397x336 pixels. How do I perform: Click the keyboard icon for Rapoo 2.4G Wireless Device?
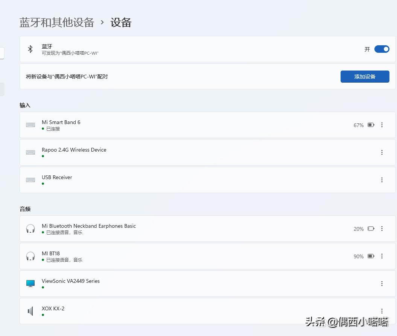[30, 152]
